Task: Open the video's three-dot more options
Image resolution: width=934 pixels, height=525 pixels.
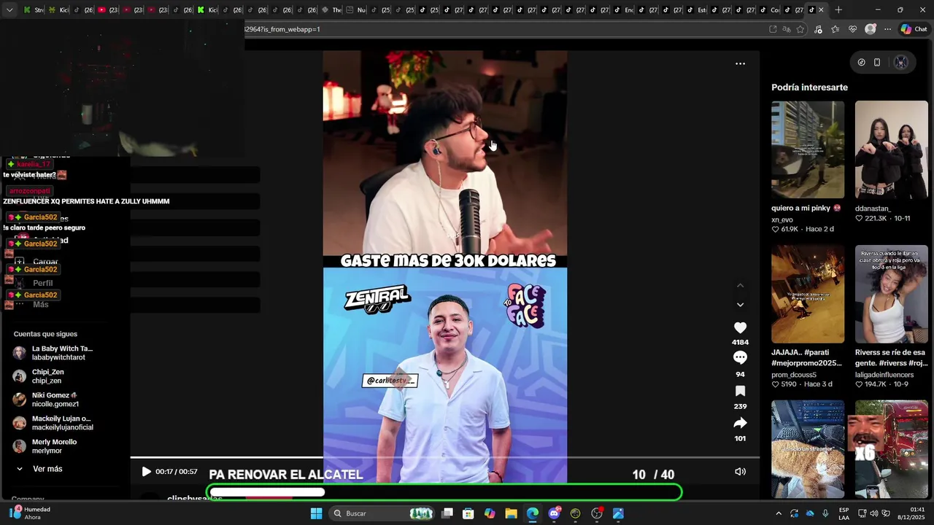Action: [x=740, y=63]
